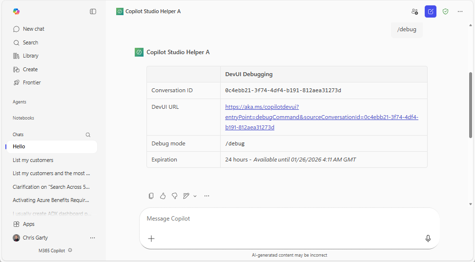The image size is (475, 262).
Task: Click the New chat button in sidebar
Action: click(33, 29)
